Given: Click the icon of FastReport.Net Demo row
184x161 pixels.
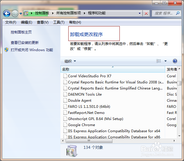Looking at the screenshot, I should point(65,112).
